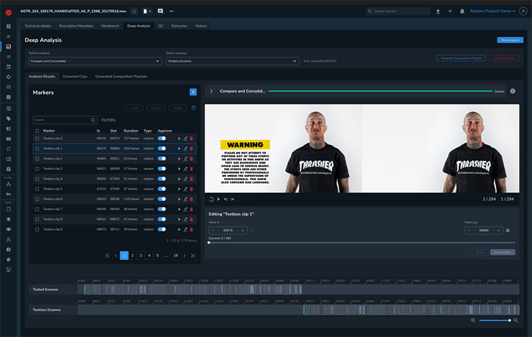The height and width of the screenshot is (337, 532).
Task: Click Generate Composition Playlist button
Action: 460,58
